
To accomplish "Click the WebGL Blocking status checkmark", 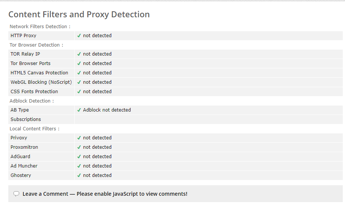I will pyautogui.click(x=79, y=82).
